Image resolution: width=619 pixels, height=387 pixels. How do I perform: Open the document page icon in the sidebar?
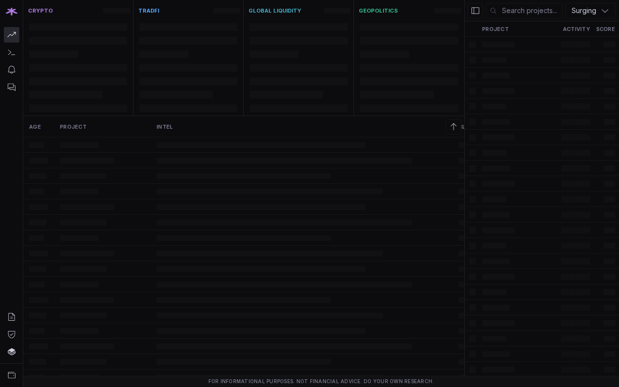point(12,317)
